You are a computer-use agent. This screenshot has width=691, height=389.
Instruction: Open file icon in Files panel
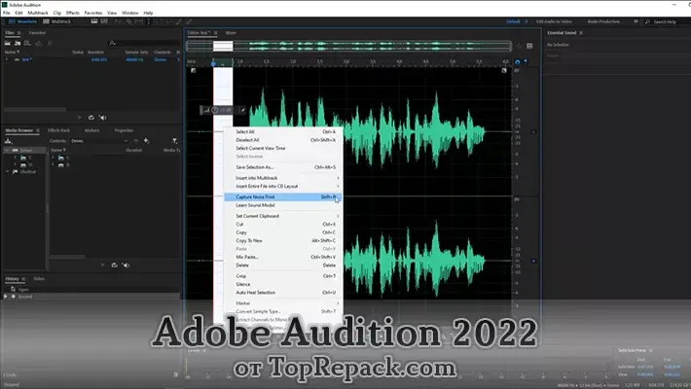pos(8,43)
